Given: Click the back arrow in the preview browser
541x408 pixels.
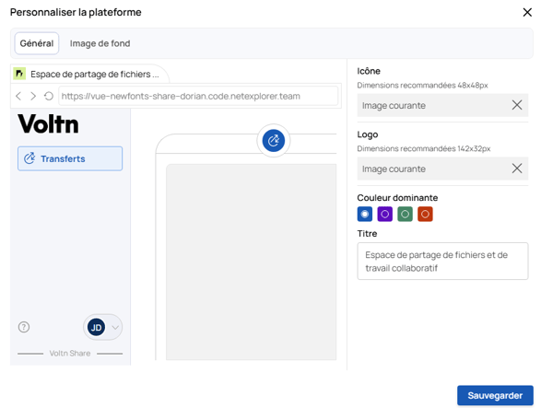Looking at the screenshot, I should 18,96.
